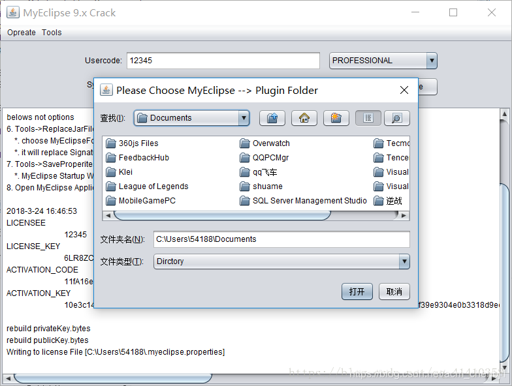Switch to details view
512x386 pixels.
click(x=397, y=117)
